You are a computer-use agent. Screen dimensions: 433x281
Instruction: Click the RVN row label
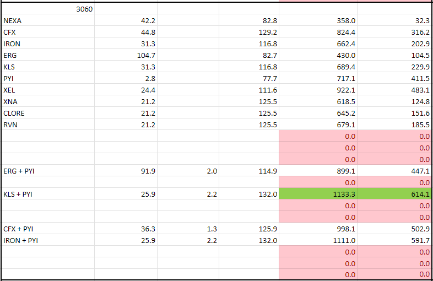click(x=48, y=125)
